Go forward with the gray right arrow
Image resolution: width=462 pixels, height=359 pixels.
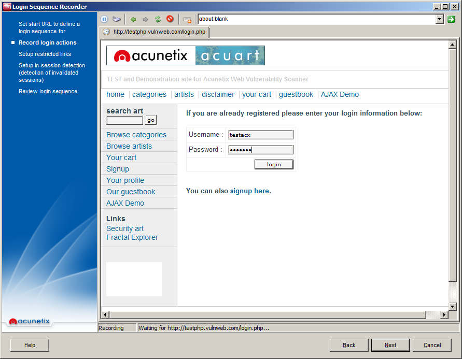click(x=146, y=19)
